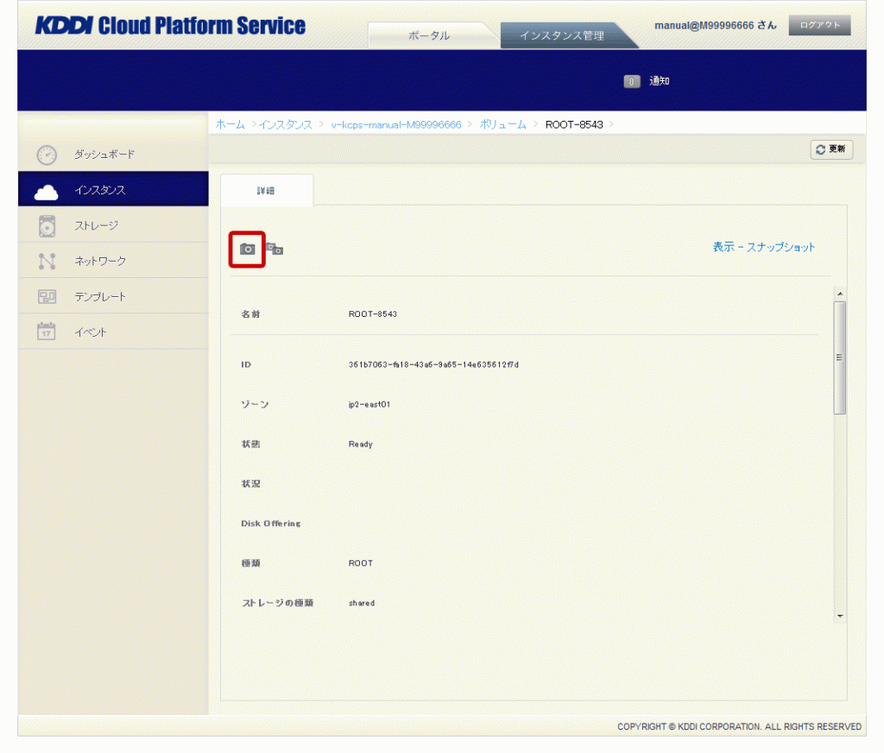Click the username manual@M99996666
The width and height of the screenshot is (884, 753).
coord(704,25)
